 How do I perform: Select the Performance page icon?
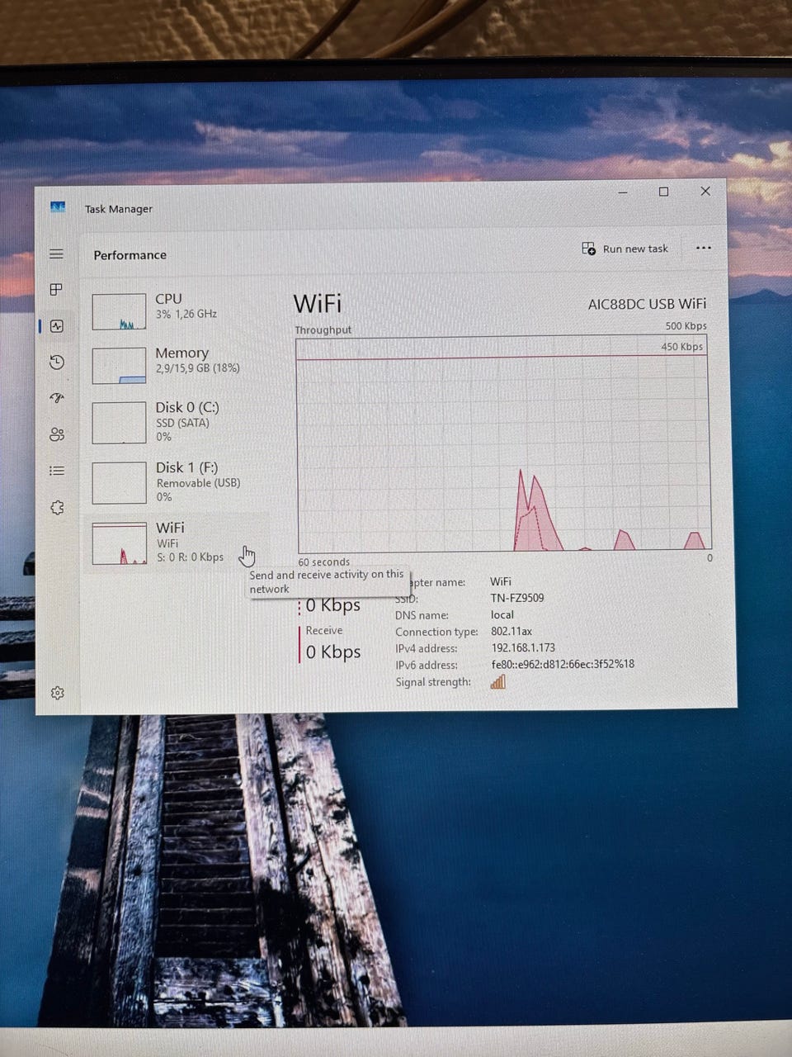56,325
